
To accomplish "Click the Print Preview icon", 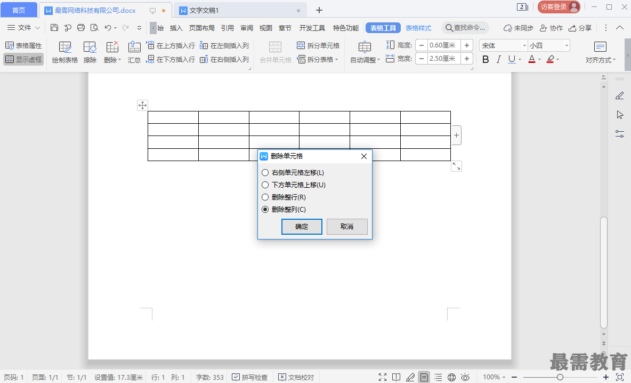I will pos(94,27).
